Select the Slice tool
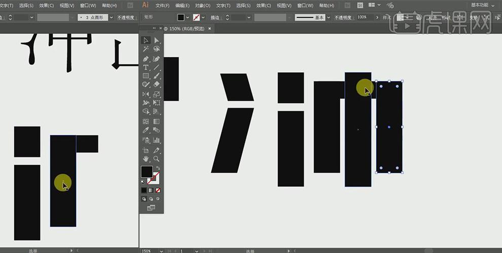The image size is (502, 253). click(x=156, y=150)
